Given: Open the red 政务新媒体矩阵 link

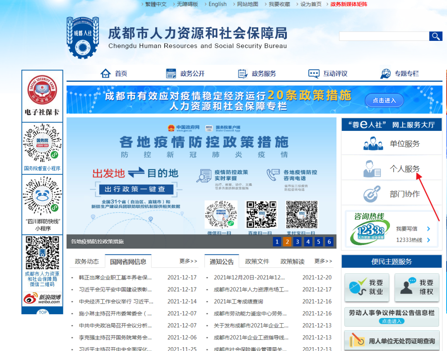Looking at the screenshot, I should point(348,4).
